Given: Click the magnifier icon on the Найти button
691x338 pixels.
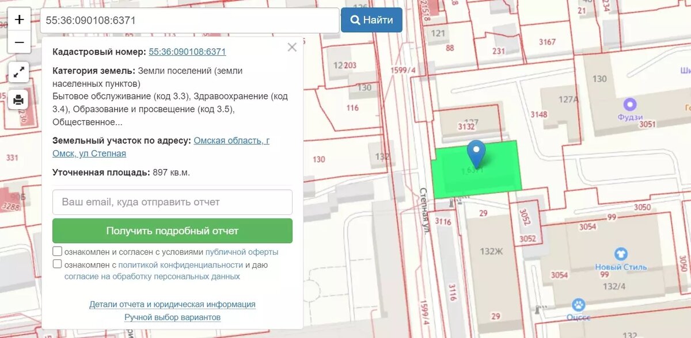Looking at the screenshot, I should (355, 20).
